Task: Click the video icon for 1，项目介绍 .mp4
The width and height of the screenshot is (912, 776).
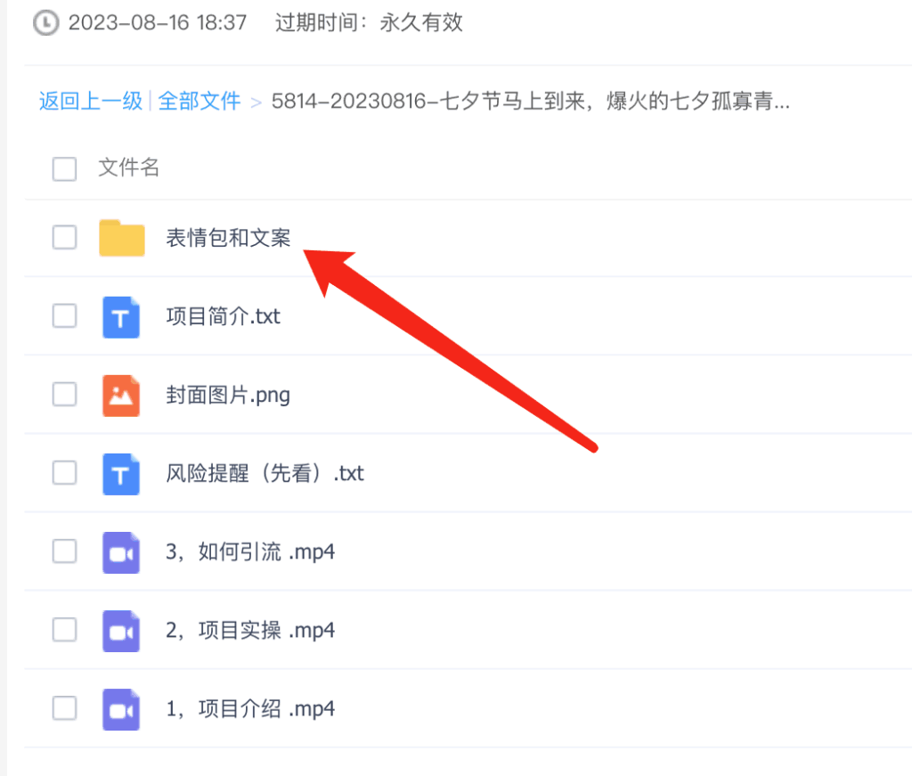Action: pyautogui.click(x=121, y=709)
